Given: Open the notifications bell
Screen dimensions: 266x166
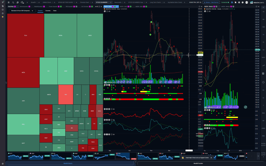Looking at the screenshot, I should point(235,2).
